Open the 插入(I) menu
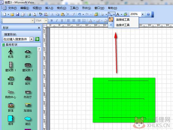The width and height of the screenshot is (173, 130). (49, 8)
